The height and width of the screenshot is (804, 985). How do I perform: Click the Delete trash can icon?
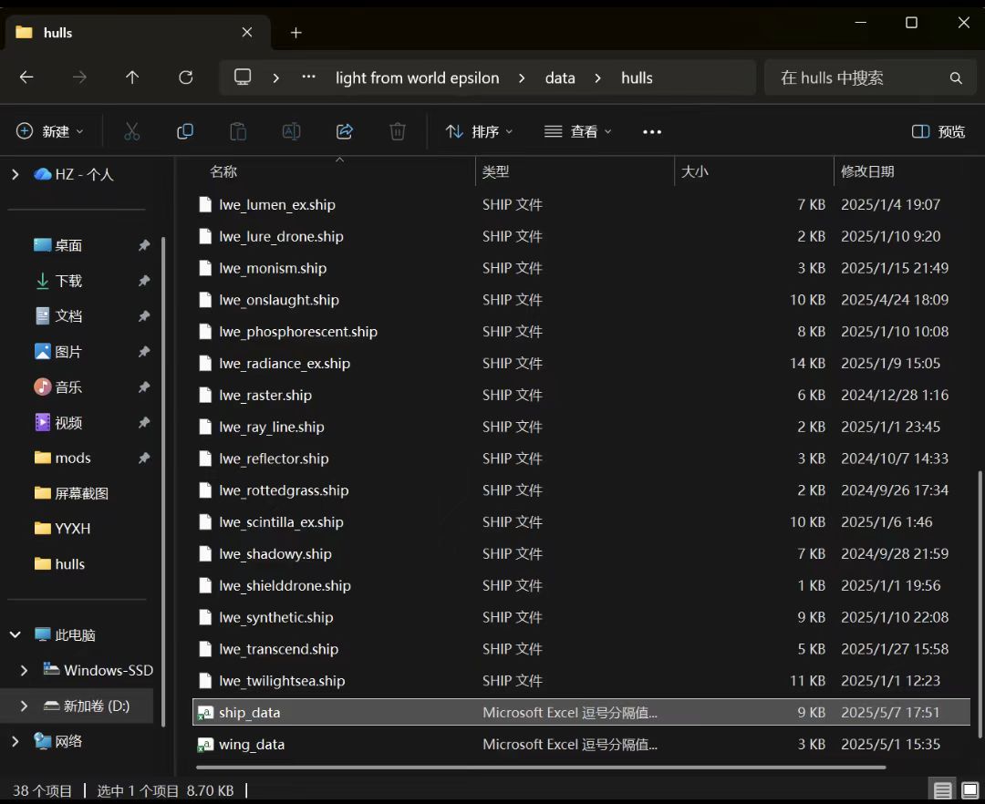tap(398, 131)
